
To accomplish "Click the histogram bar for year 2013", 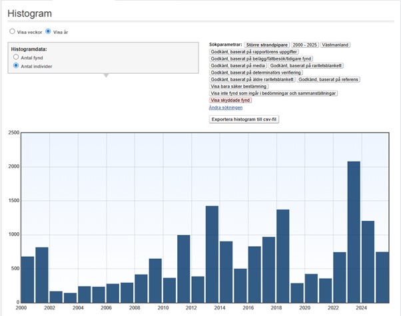I will pyautogui.click(x=212, y=253).
